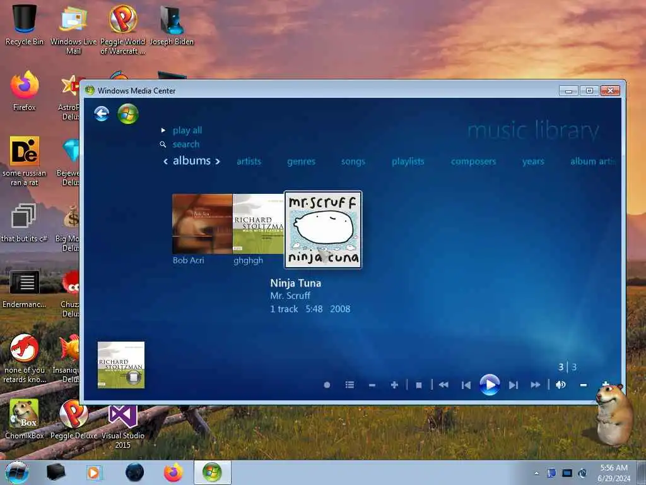Skip to next track button
The width and height of the screenshot is (646, 485).
click(x=513, y=385)
